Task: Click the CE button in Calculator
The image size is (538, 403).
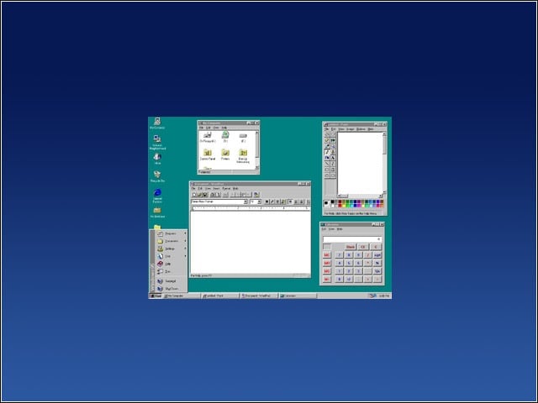Action: pos(363,247)
